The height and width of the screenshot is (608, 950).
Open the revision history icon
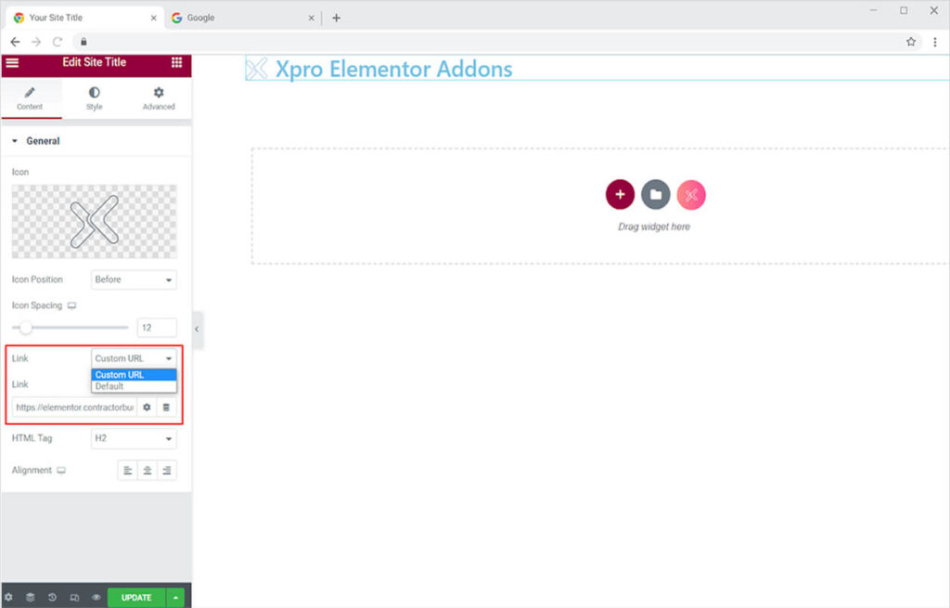[x=53, y=598]
